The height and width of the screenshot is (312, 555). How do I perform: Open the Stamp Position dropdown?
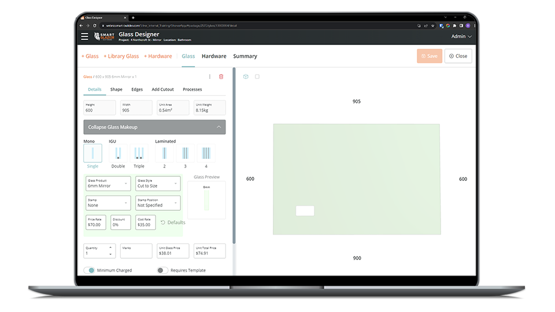pos(158,203)
